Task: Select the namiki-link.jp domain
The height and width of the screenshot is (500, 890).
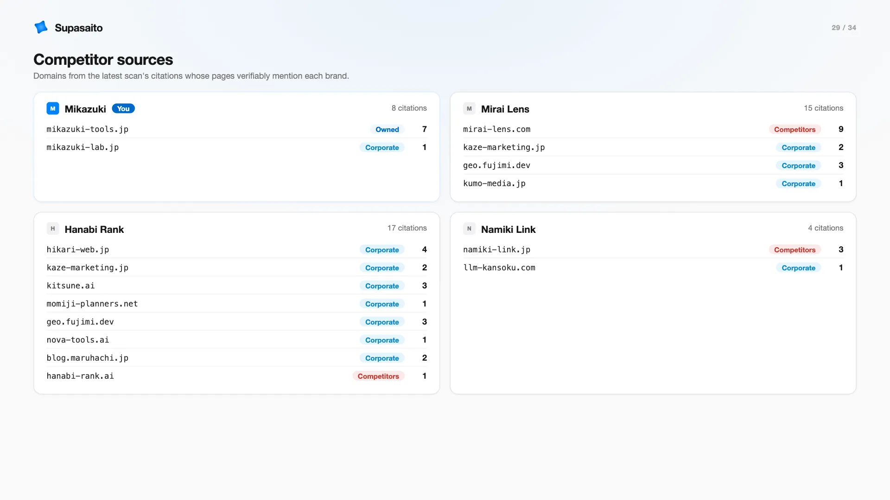Action: coord(496,250)
